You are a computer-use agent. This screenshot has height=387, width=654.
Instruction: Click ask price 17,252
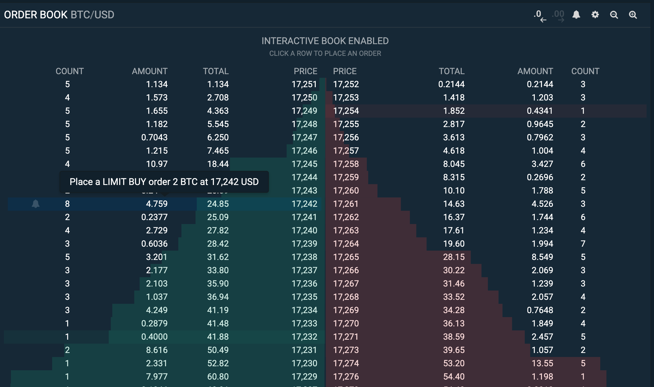346,84
